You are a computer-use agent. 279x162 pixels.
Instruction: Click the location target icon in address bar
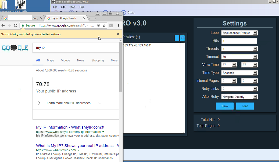[98, 25]
